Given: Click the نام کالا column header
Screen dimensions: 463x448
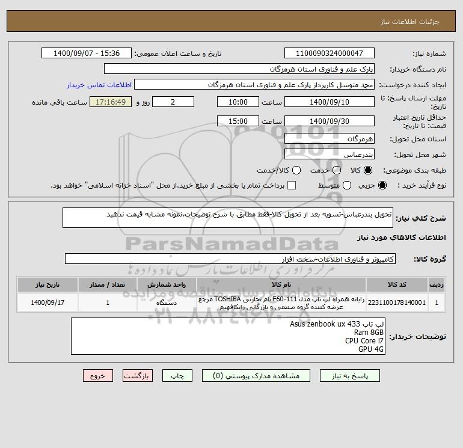Looking at the screenshot, I should (x=281, y=284).
